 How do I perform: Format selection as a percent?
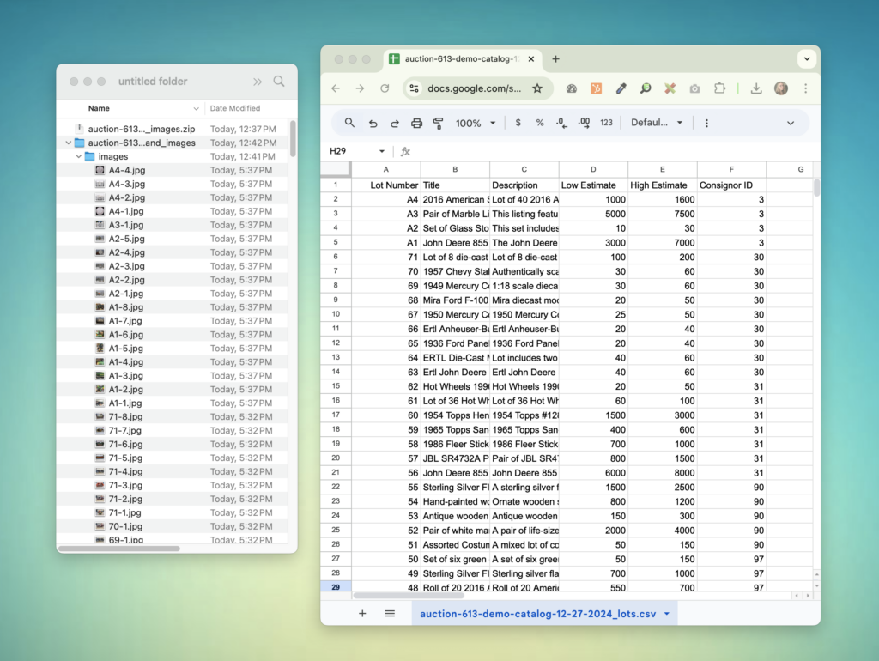tap(539, 123)
